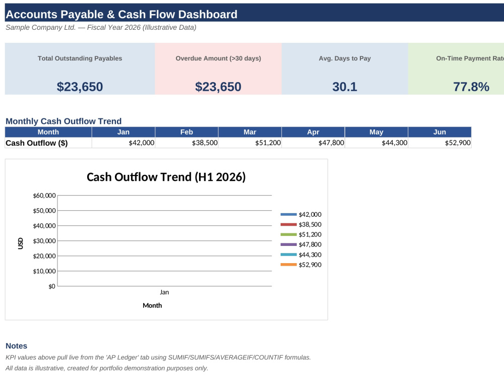Select the $51,200 table cell for Mar
The width and height of the screenshot is (504, 378).
[x=250, y=143]
